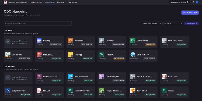Click Sales DML's Refactor in O11 badge
This screenshot has width=202, height=101.
tap(119, 59)
